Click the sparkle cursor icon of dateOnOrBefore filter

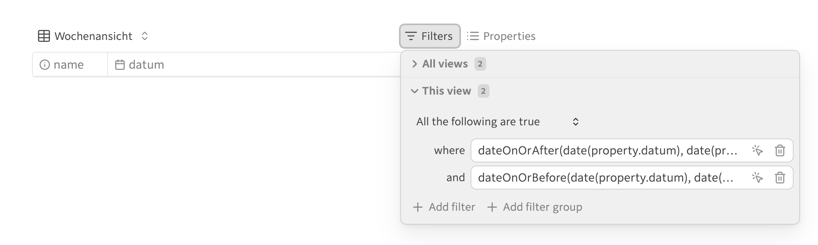pyautogui.click(x=757, y=178)
